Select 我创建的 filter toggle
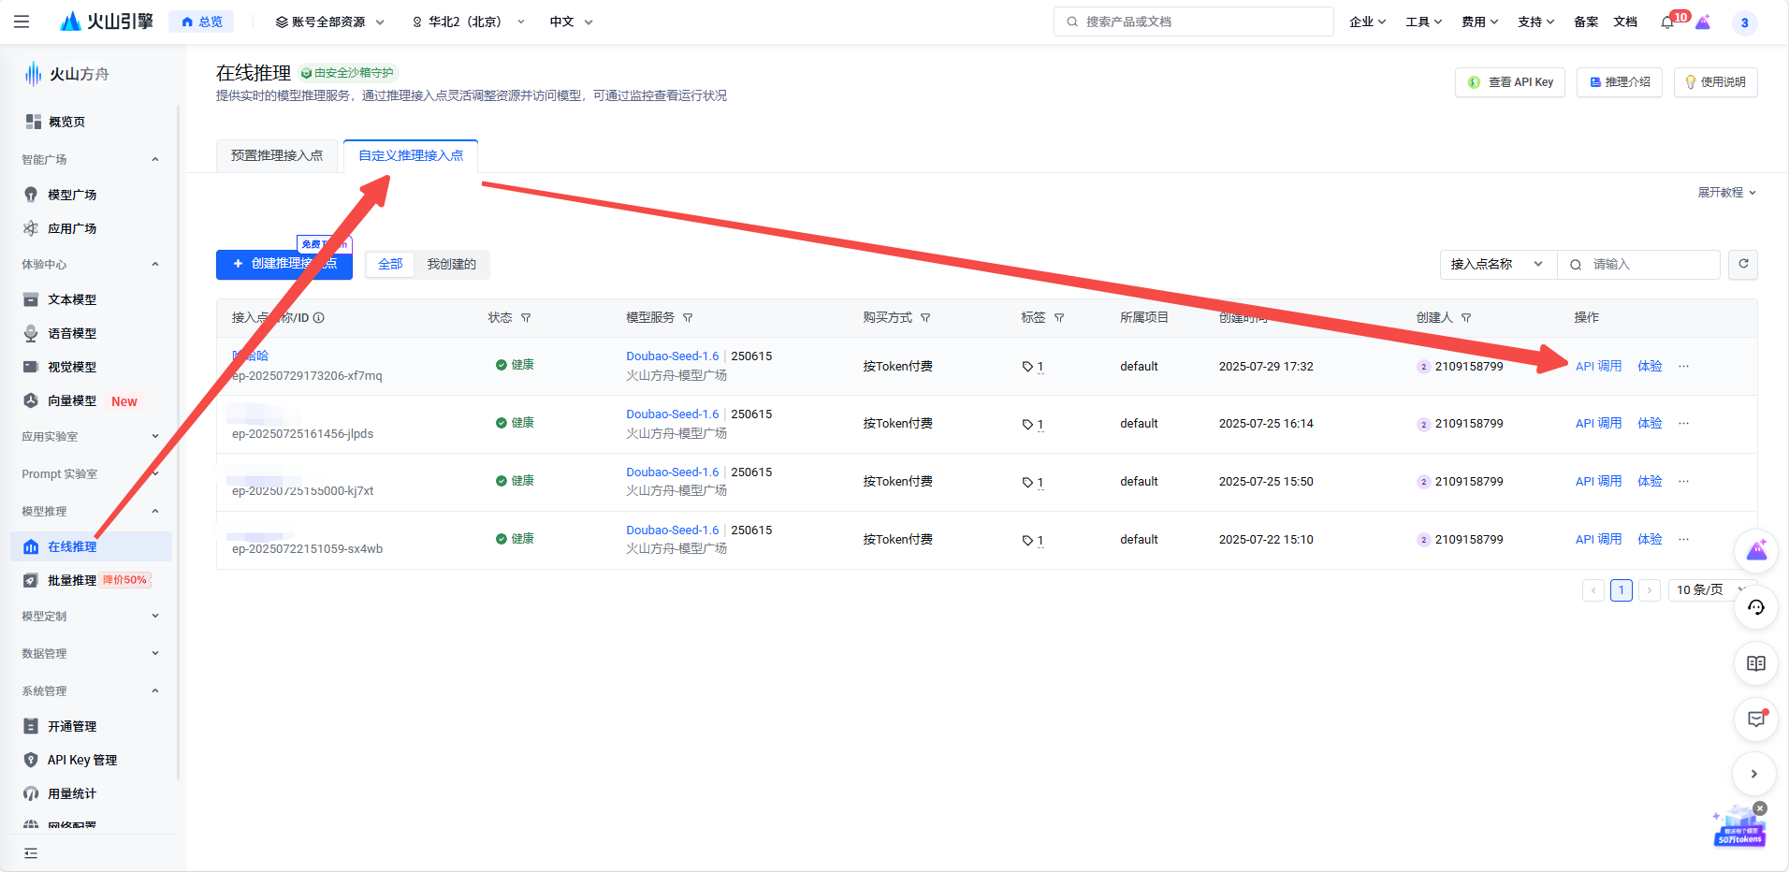Screen dimensions: 1789x872 (451, 265)
